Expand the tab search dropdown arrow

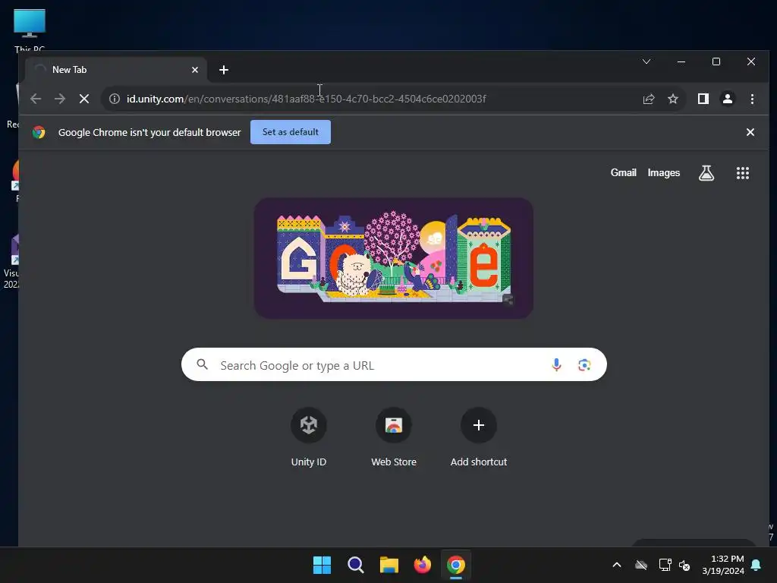646,61
